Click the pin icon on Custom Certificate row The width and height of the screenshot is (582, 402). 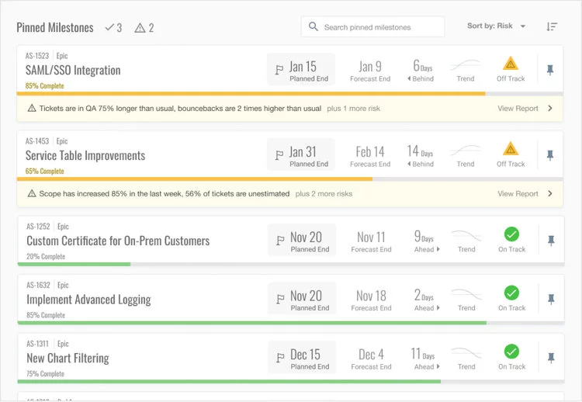pos(551,241)
